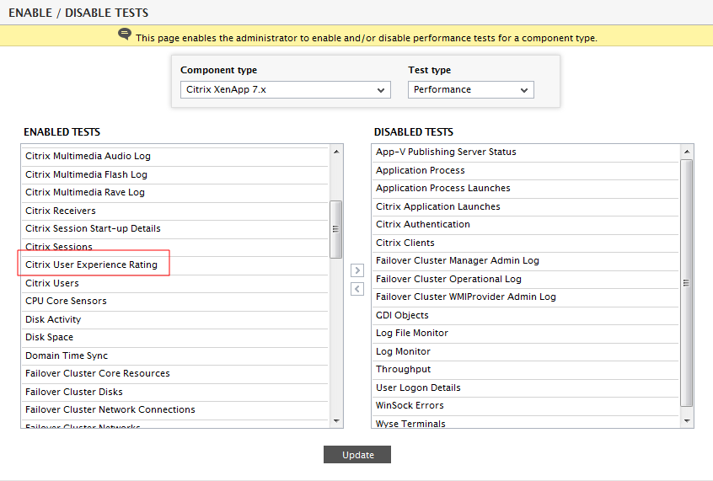Select Application Process Launches test
713x481 pixels.
(526, 188)
